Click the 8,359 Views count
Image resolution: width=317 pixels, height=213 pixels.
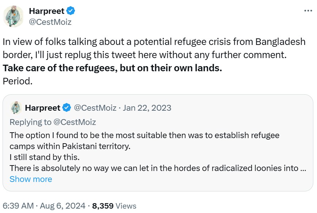pyautogui.click(x=114, y=206)
